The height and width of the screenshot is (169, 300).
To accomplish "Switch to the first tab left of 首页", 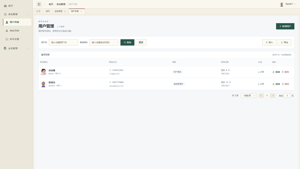I will click(38, 11).
